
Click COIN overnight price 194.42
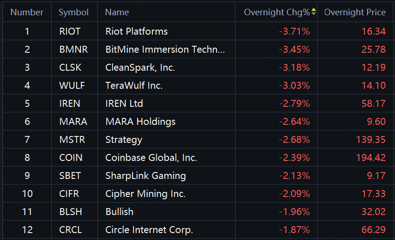[371, 158]
